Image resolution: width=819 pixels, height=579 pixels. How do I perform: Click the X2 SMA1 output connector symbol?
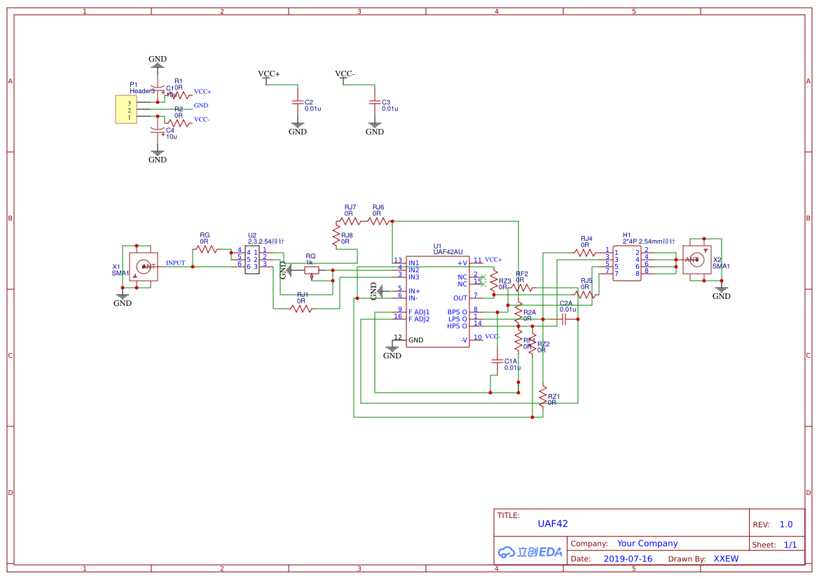point(697,260)
